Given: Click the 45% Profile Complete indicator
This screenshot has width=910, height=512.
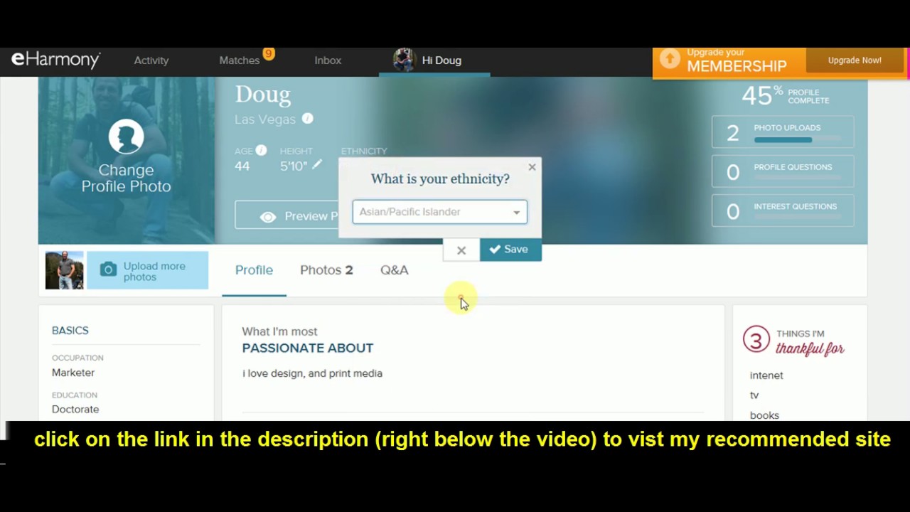Looking at the screenshot, I should pos(785,95).
